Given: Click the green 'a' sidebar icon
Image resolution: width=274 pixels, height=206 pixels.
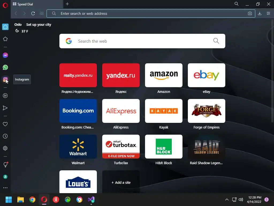Looking at the screenshot, I should pos(5,177).
